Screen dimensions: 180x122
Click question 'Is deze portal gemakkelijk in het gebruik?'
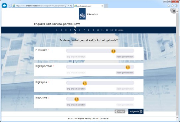pos(89,40)
